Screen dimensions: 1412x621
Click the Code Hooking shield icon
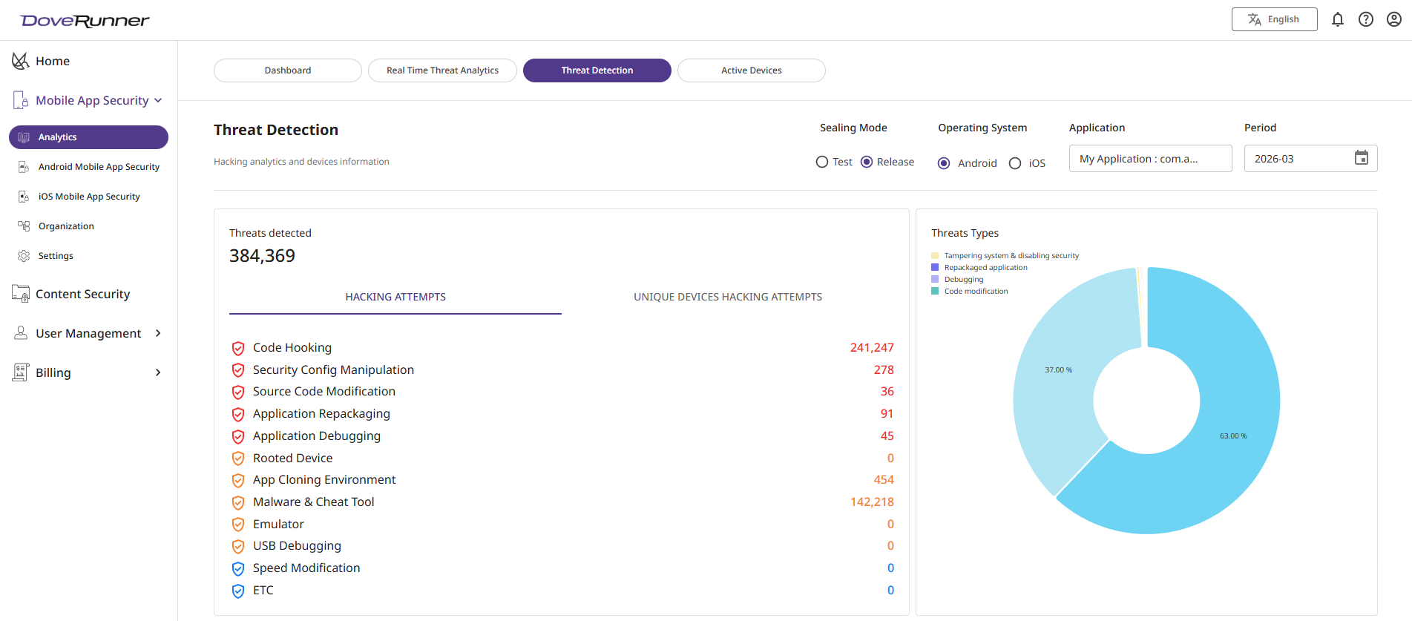238,348
